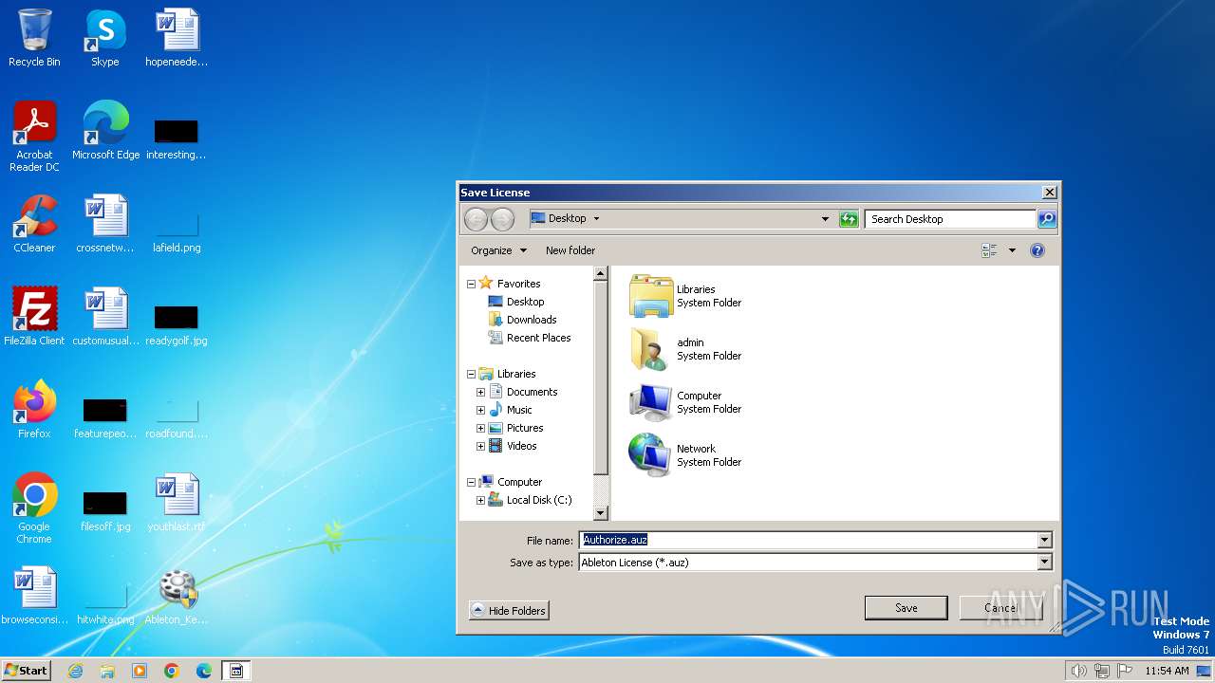Click the navigation pane scrollbar up arrow
The width and height of the screenshot is (1215, 683).
600,273
